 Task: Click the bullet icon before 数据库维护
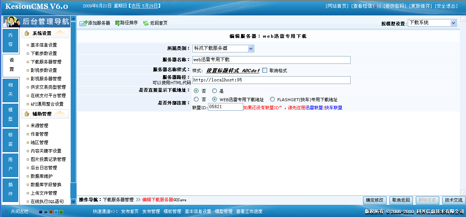tap(28, 176)
